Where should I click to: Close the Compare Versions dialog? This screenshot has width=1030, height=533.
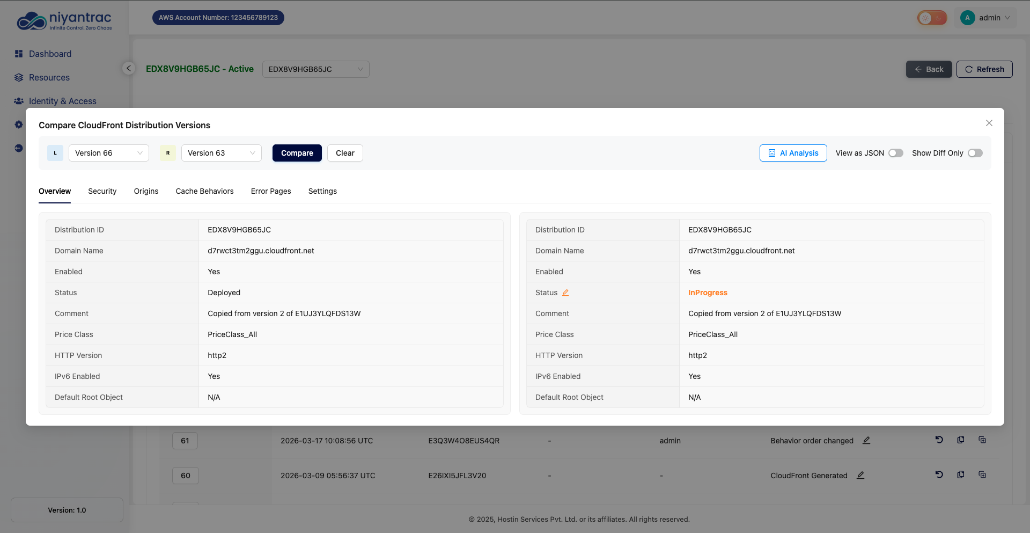click(989, 123)
